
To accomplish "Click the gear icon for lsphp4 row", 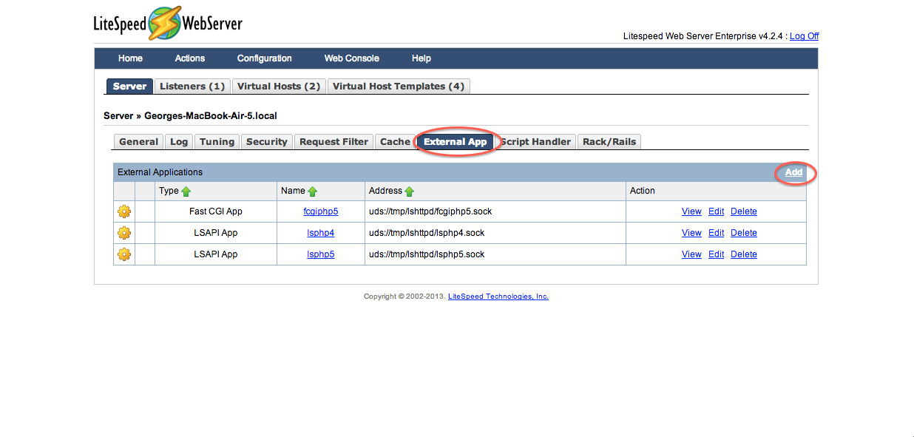I will pos(124,233).
